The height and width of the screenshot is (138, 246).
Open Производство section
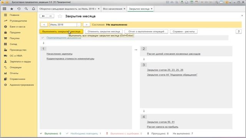tap(18, 50)
